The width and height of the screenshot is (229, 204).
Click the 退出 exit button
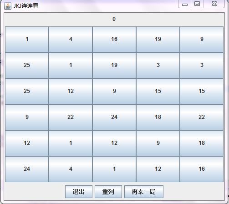pyautogui.click(x=79, y=192)
